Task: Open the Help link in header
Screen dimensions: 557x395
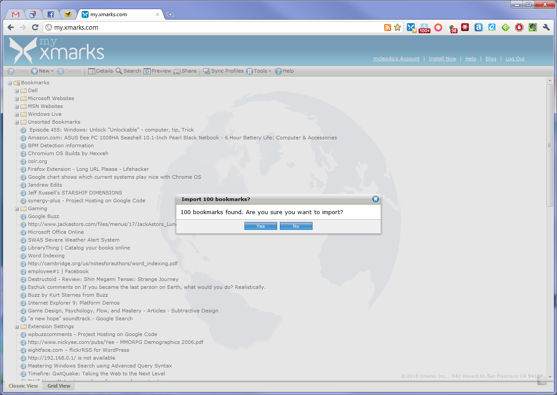Action: [471, 59]
